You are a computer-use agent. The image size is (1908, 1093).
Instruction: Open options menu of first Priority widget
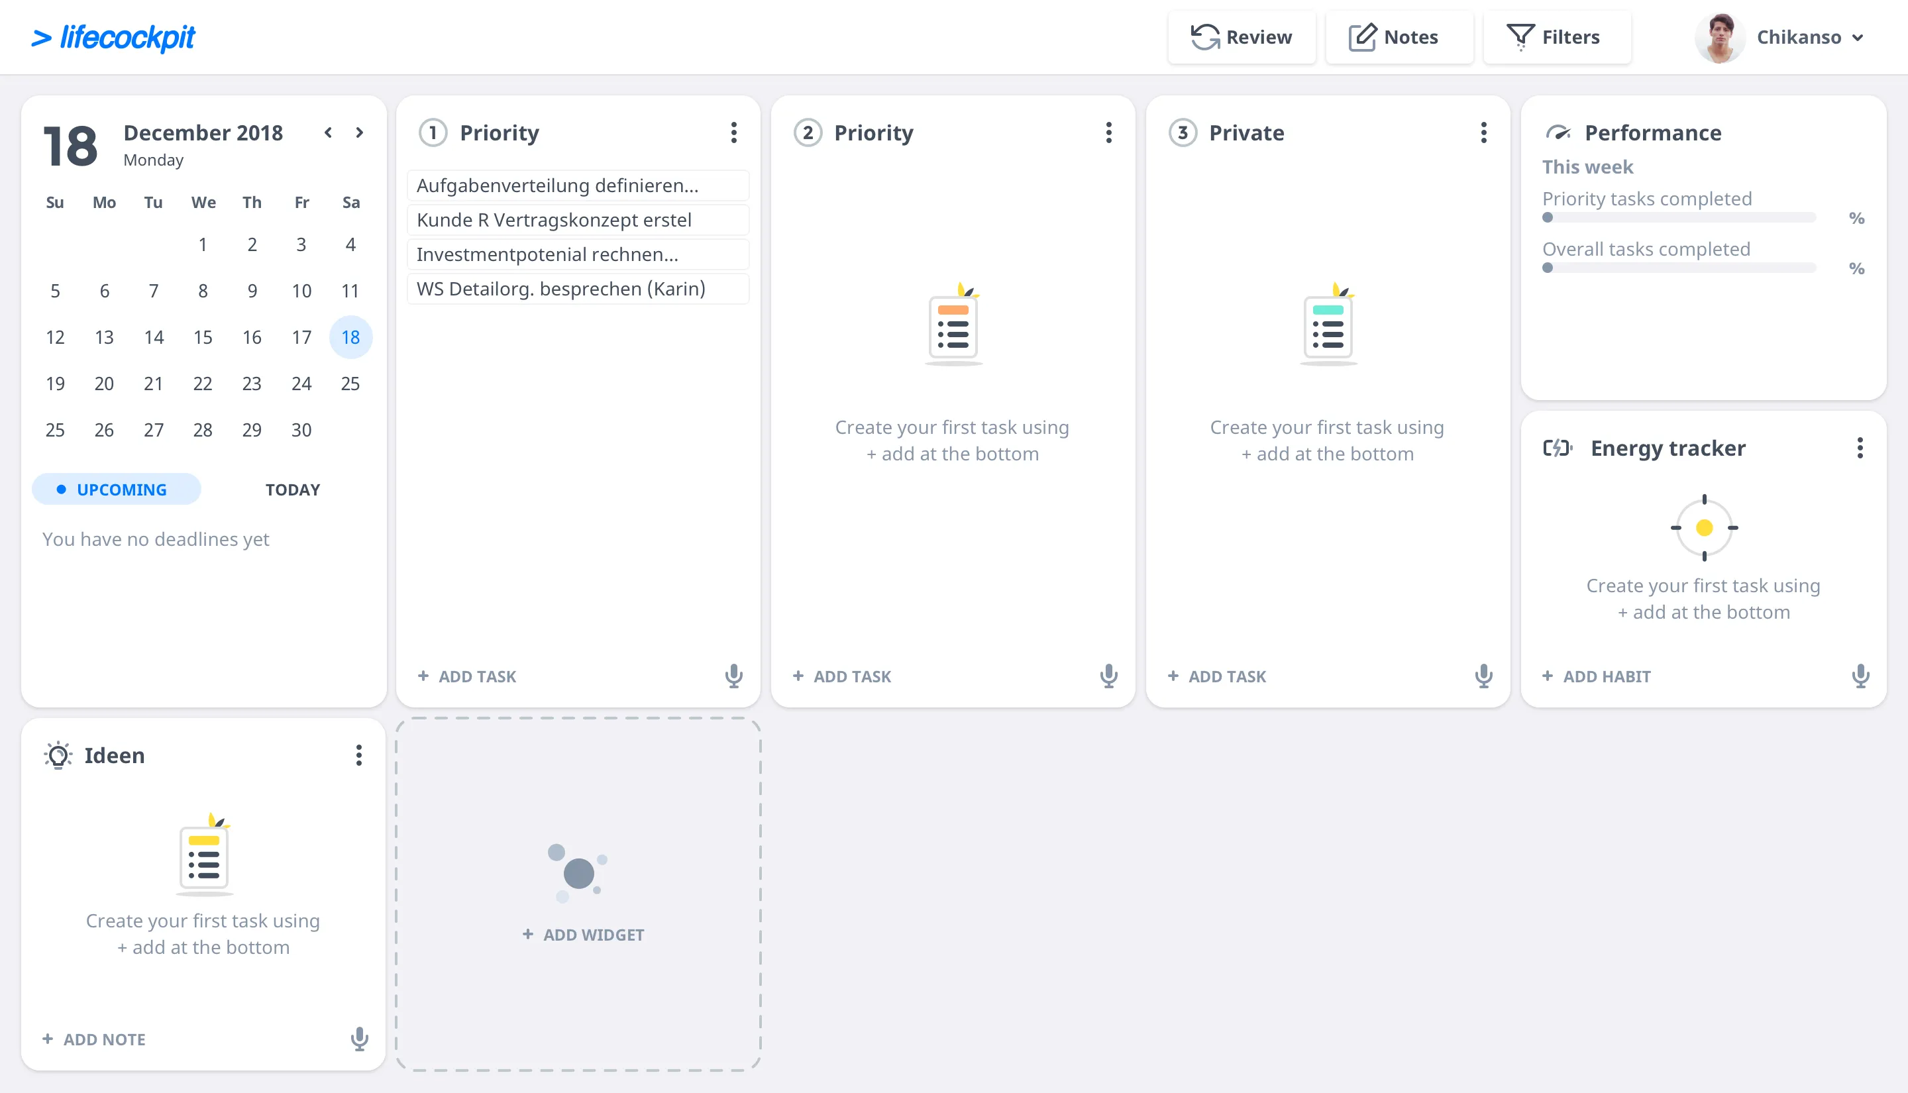[733, 132]
